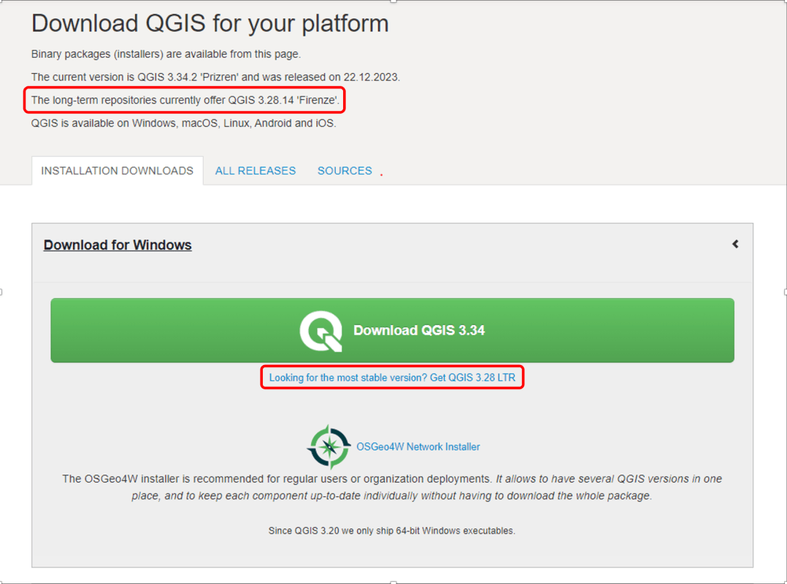Click the Download QGIS 3.34 button

point(392,330)
